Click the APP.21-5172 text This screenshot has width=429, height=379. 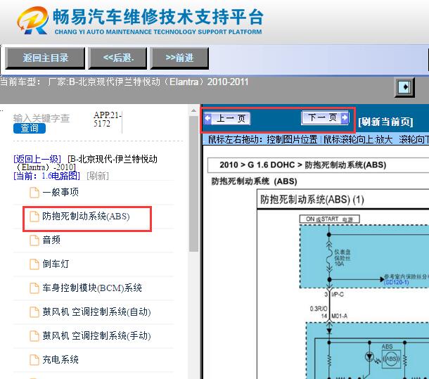[107, 120]
